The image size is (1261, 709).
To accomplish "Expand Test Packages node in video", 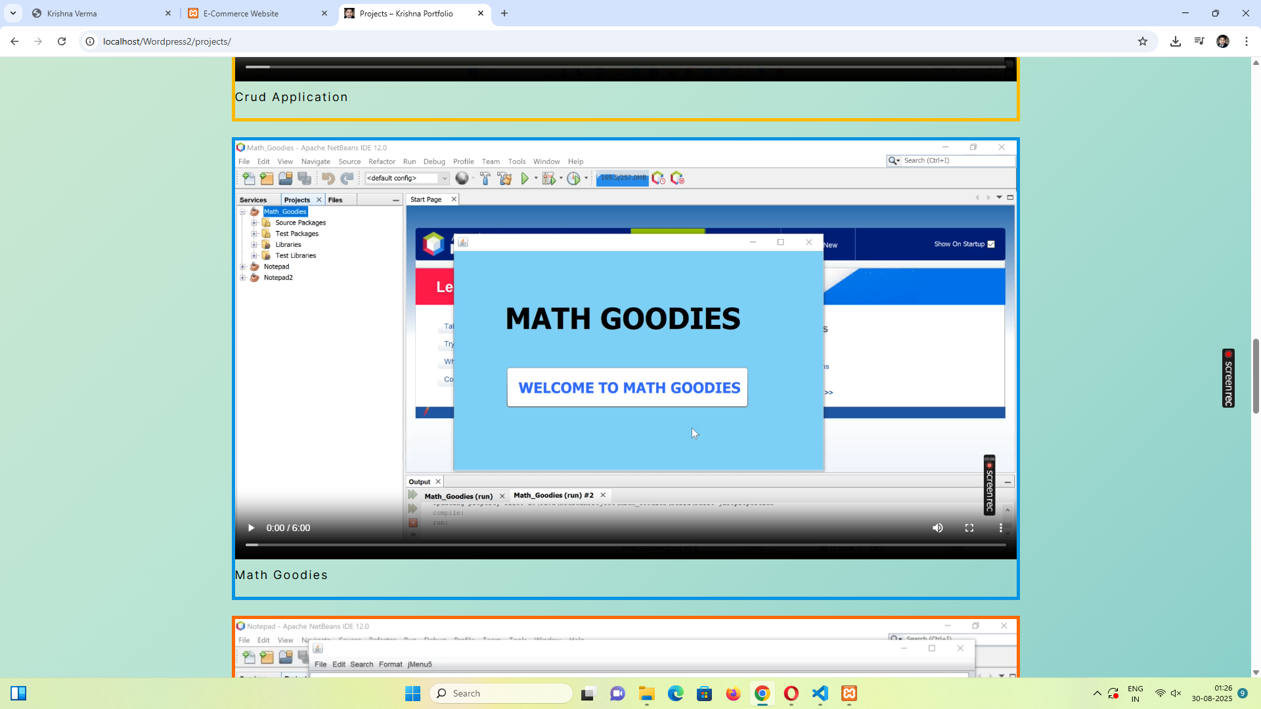I will click(254, 234).
